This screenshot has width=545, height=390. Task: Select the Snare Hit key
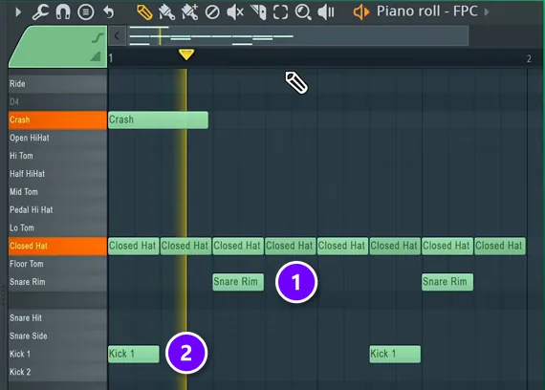(57, 318)
